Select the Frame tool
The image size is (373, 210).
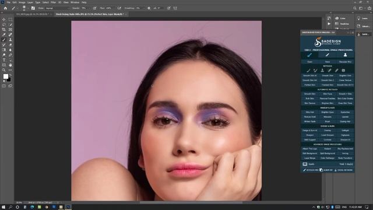pyautogui.click(x=10, y=30)
